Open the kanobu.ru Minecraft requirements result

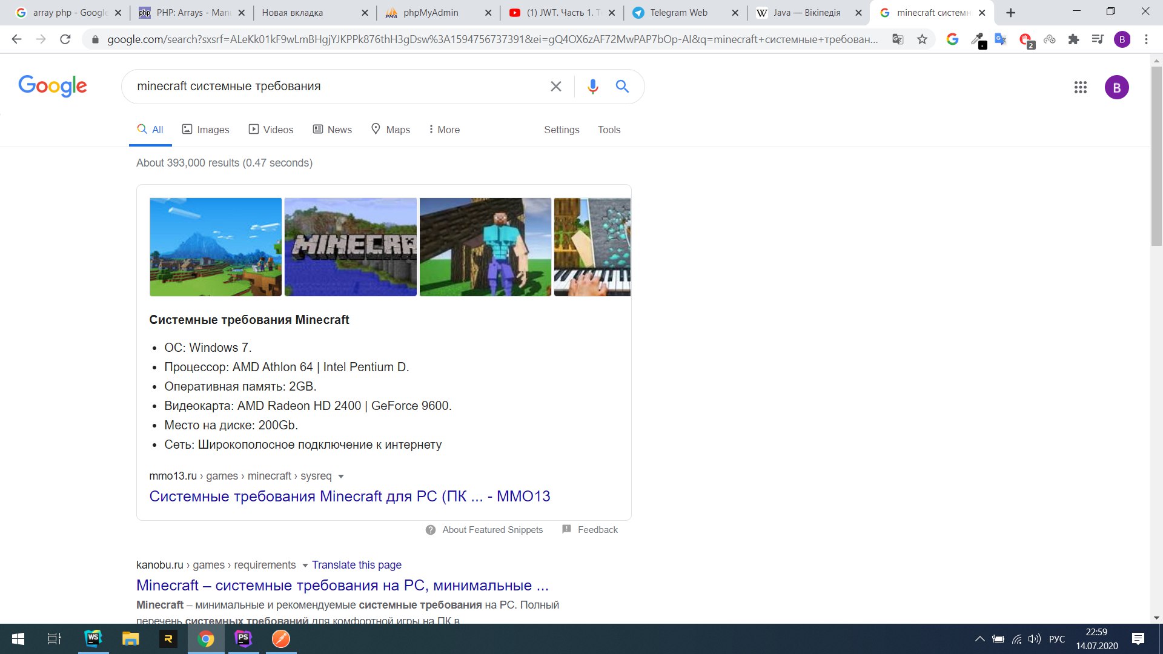342,586
